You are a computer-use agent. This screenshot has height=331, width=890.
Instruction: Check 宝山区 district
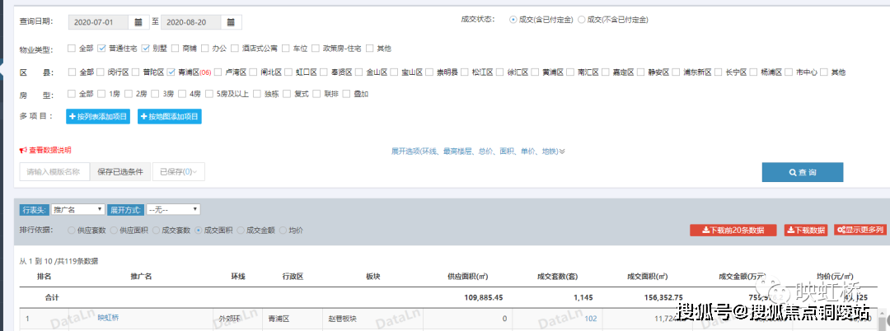394,72
